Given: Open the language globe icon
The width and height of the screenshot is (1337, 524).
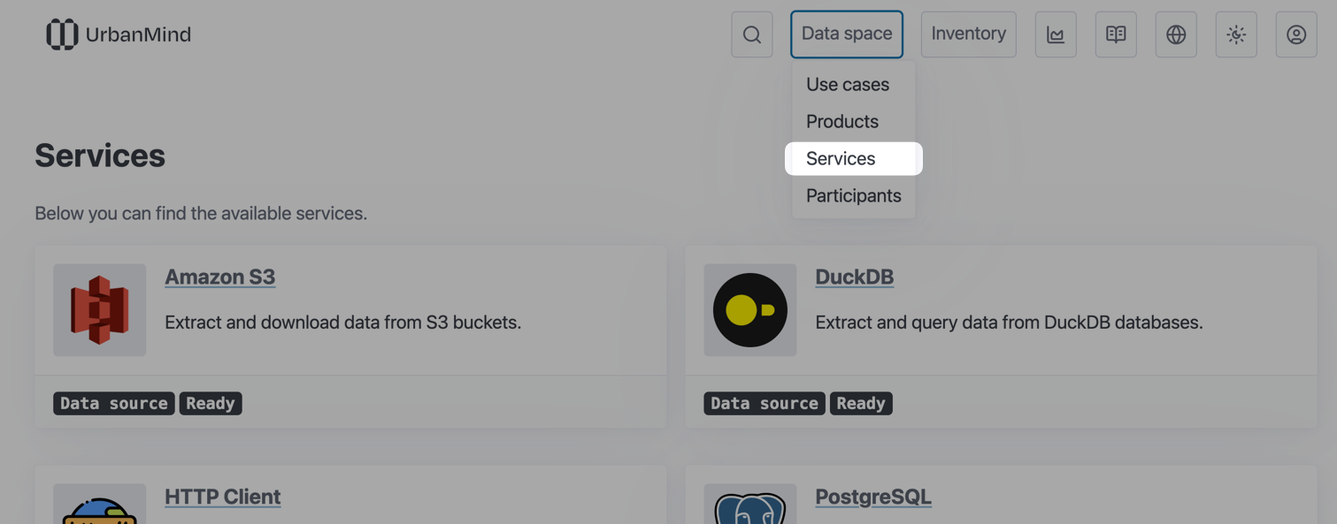Looking at the screenshot, I should (1176, 34).
